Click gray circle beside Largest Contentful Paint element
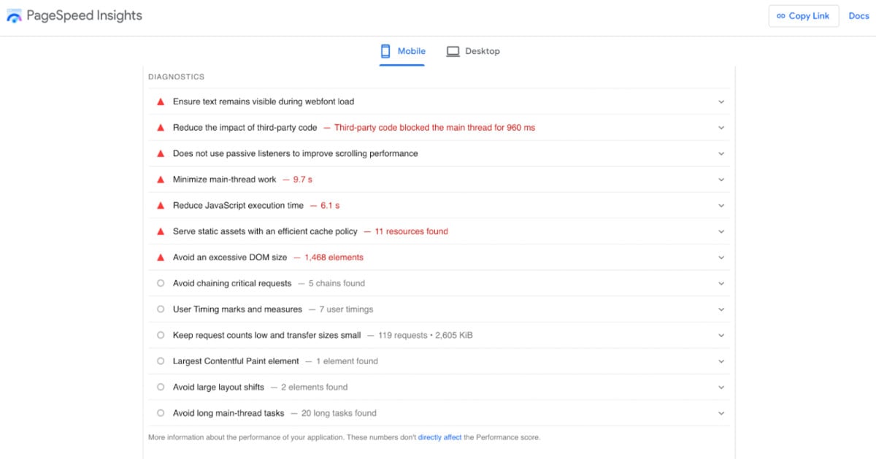Screen dimensions: 876x459 tap(161, 361)
